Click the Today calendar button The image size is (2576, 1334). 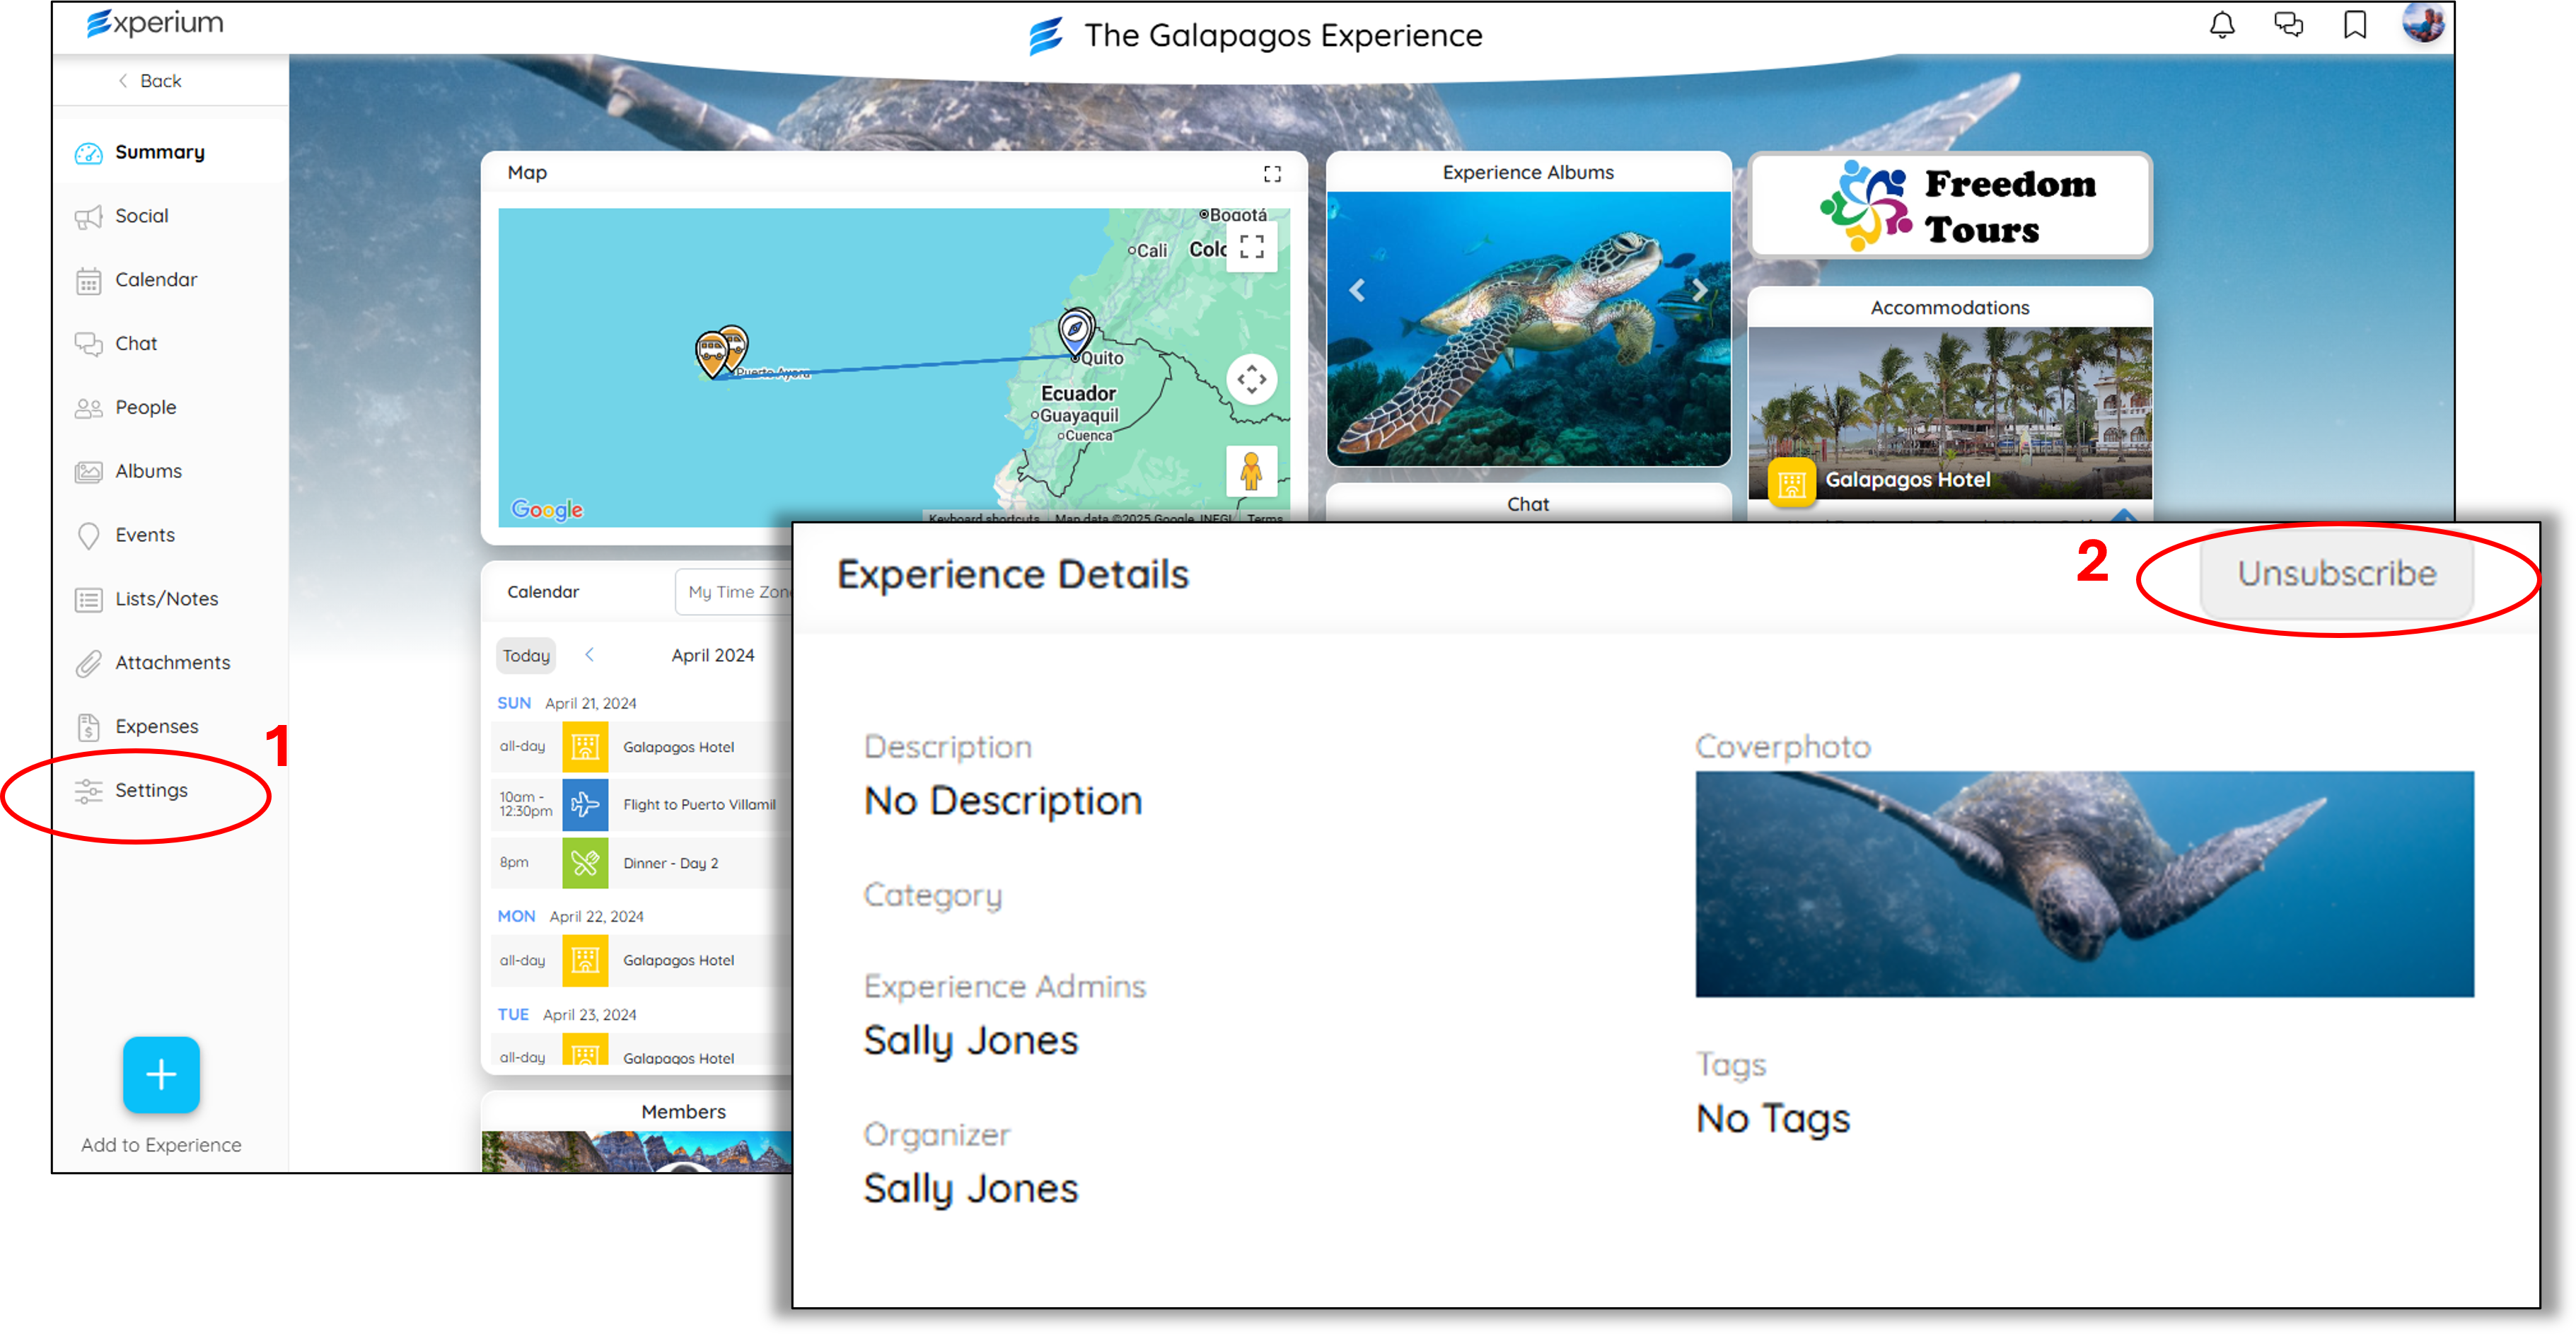[x=526, y=656]
